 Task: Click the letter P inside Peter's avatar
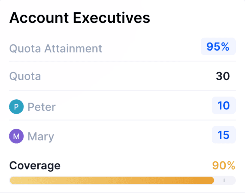[x=16, y=107]
